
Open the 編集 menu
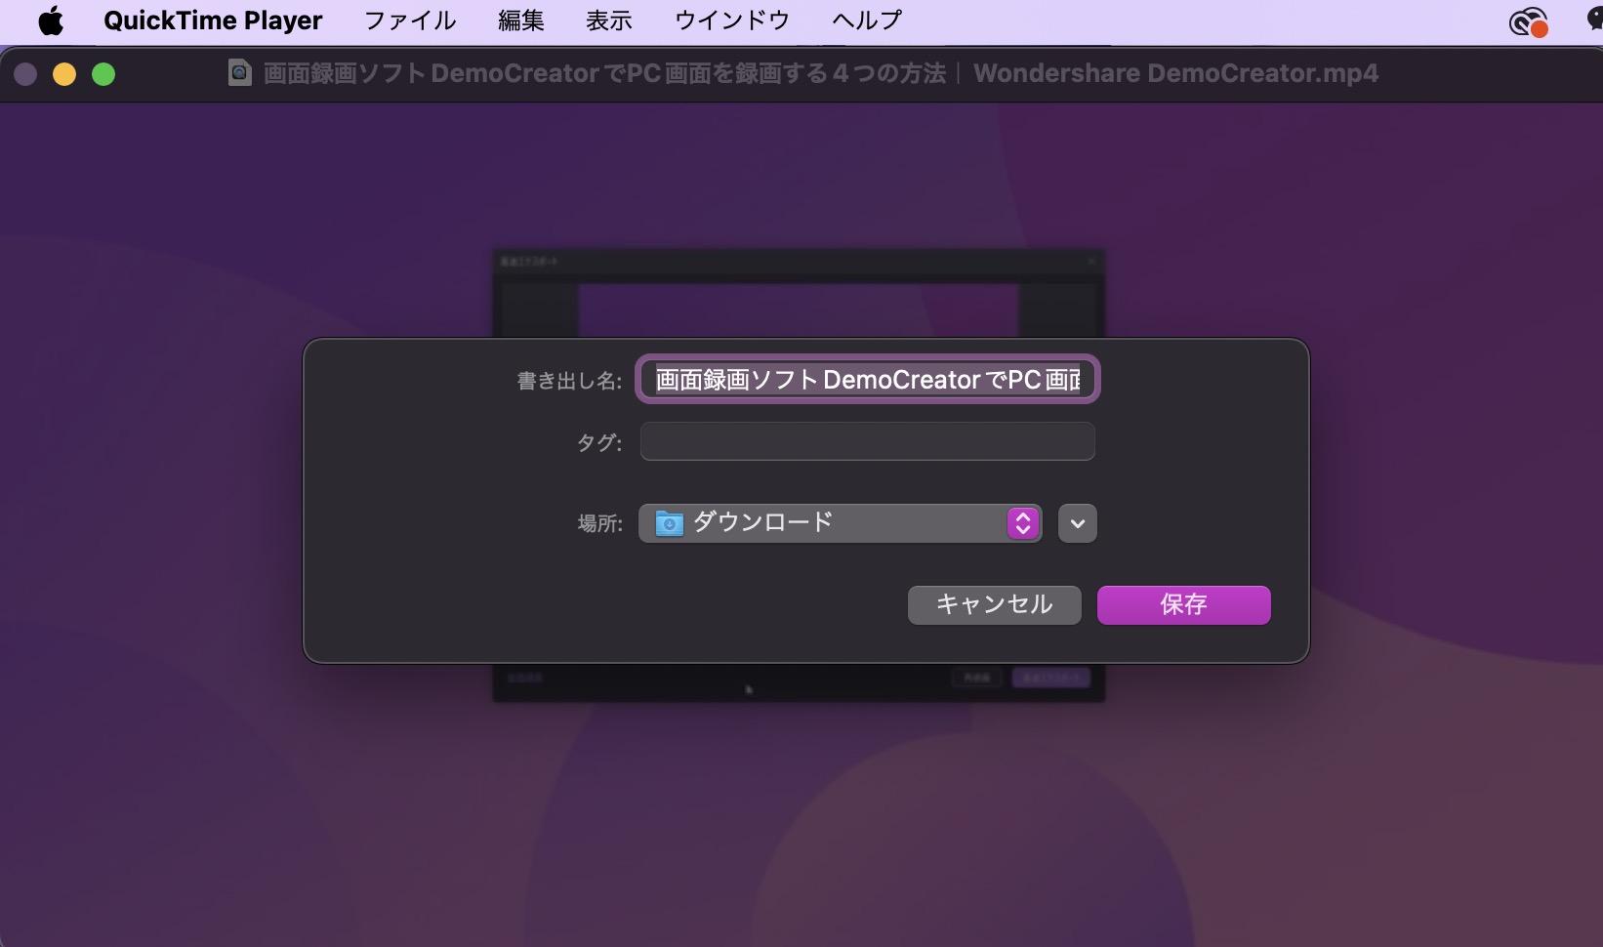[520, 21]
